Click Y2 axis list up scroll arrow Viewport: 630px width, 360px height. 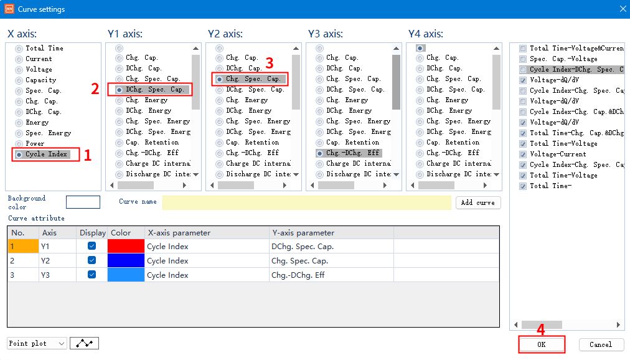[296, 48]
